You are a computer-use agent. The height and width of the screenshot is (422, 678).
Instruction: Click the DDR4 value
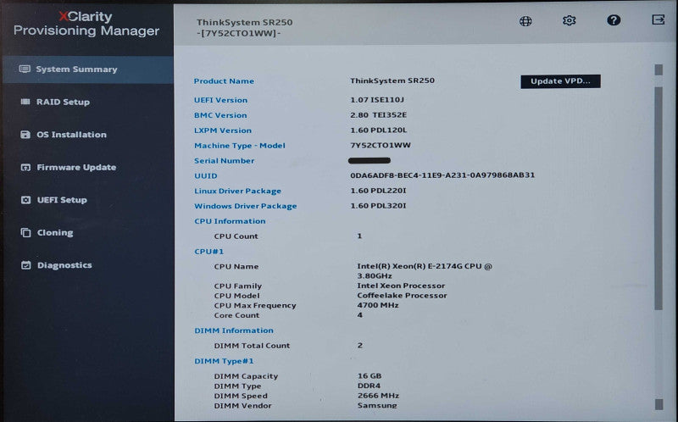(x=369, y=386)
